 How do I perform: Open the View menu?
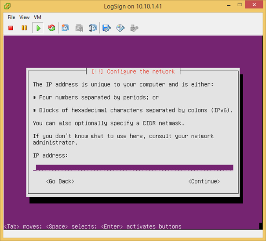pyautogui.click(x=24, y=17)
